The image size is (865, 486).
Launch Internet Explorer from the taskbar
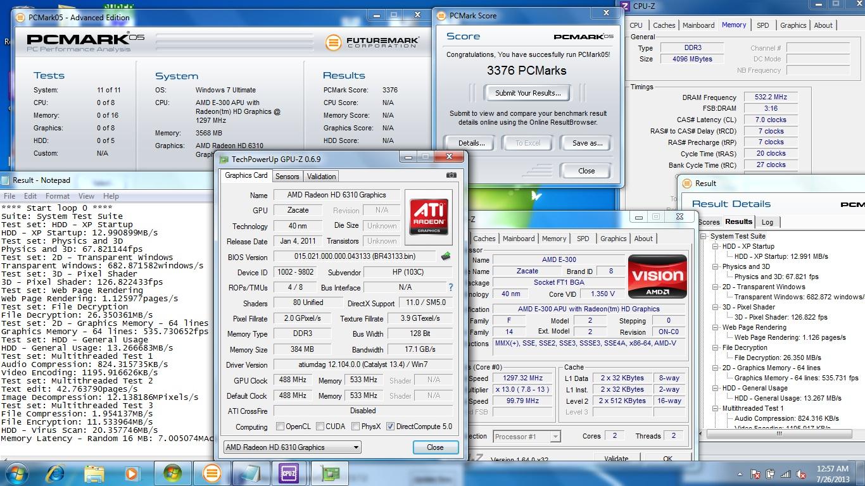click(x=56, y=473)
